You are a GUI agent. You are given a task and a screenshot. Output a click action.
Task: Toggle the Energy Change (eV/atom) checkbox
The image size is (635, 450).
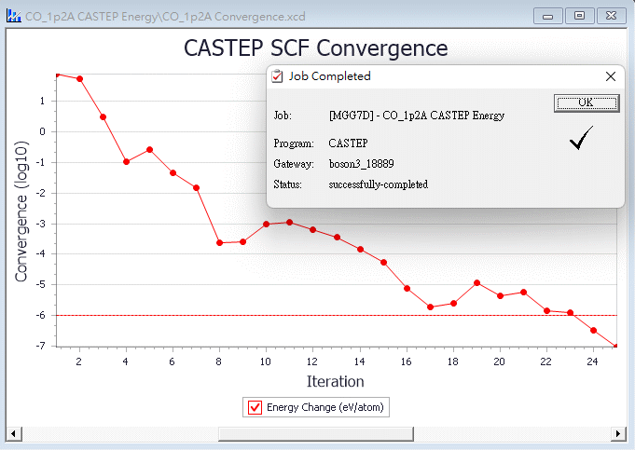255,407
